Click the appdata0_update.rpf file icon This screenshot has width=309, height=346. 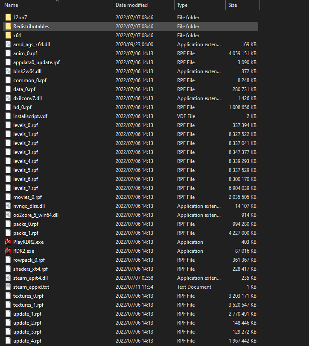tap(8, 62)
